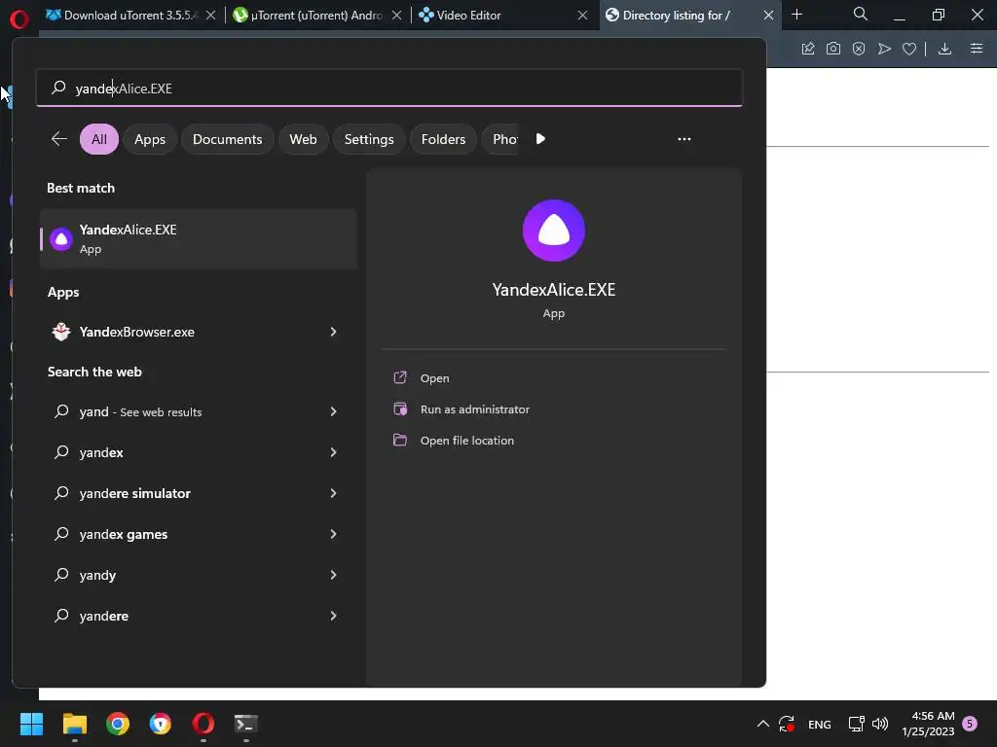This screenshot has height=747, width=997.
Task: Take a snapshot with camera icon
Action: (833, 49)
